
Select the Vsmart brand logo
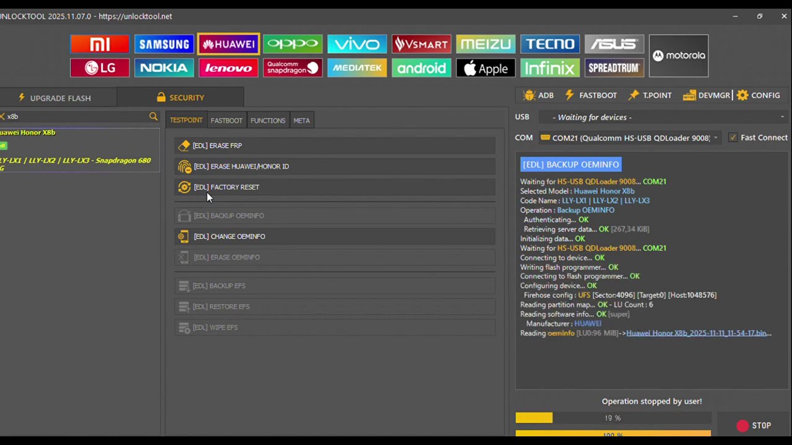click(421, 44)
